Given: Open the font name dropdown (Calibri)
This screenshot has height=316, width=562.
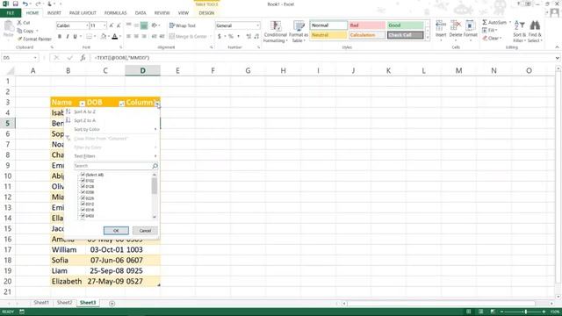Looking at the screenshot, I should coord(87,25).
